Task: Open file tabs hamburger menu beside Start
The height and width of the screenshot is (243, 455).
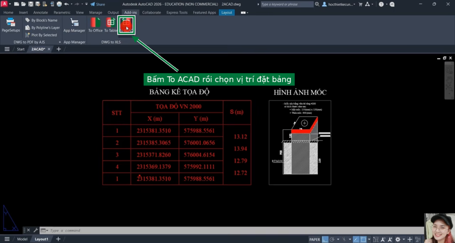Action: pos(7,49)
